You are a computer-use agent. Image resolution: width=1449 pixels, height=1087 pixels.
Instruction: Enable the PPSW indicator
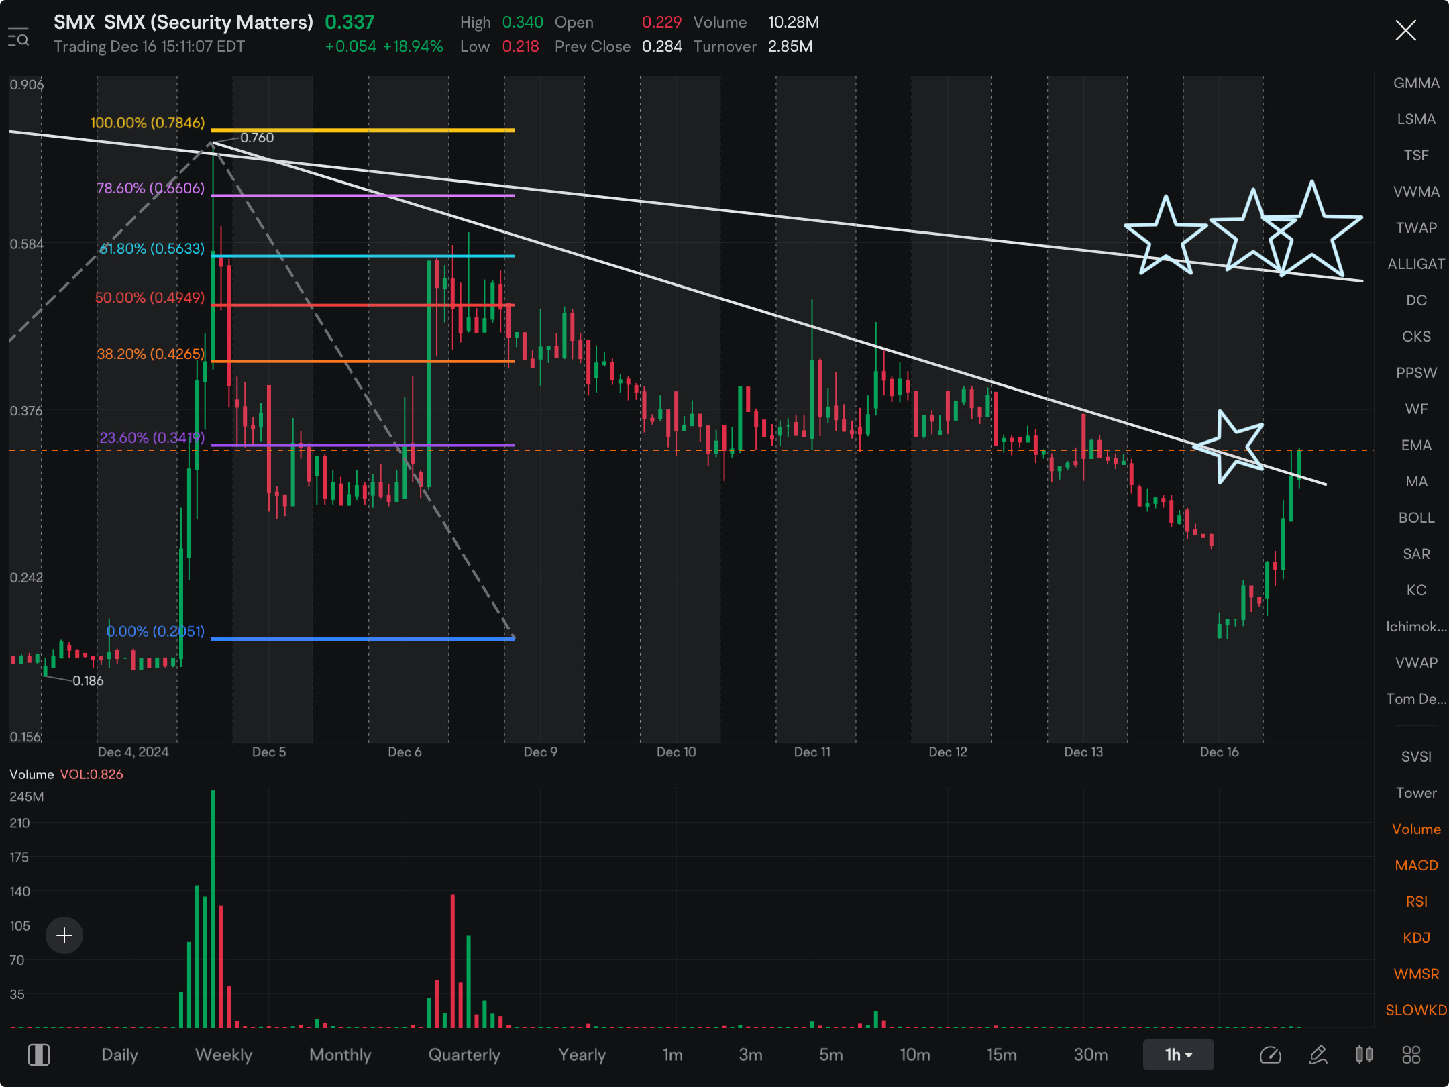coord(1416,373)
